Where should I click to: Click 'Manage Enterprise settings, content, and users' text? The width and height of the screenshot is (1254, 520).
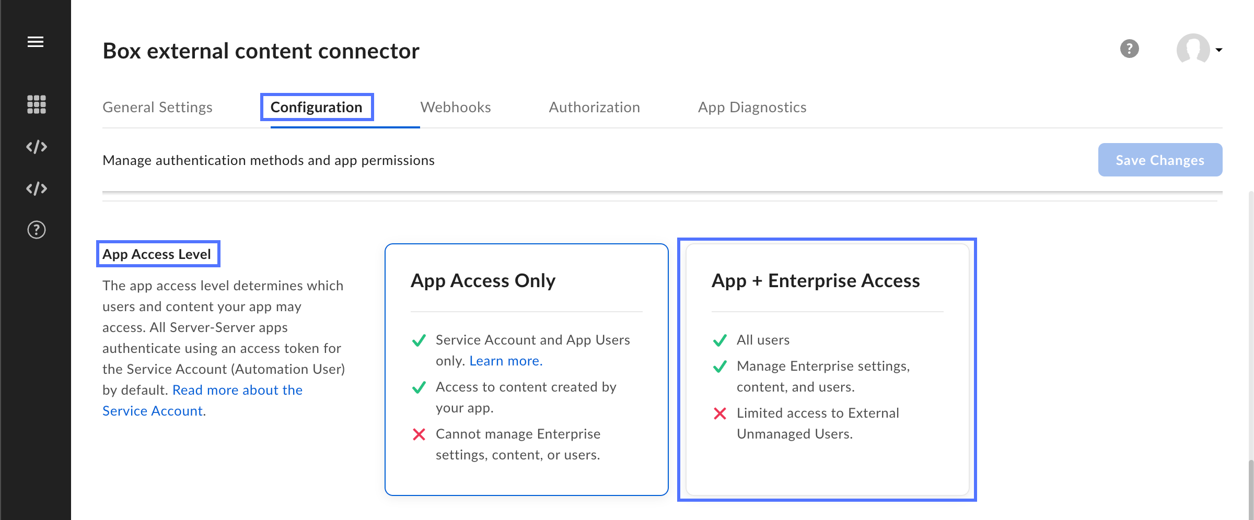[823, 376]
